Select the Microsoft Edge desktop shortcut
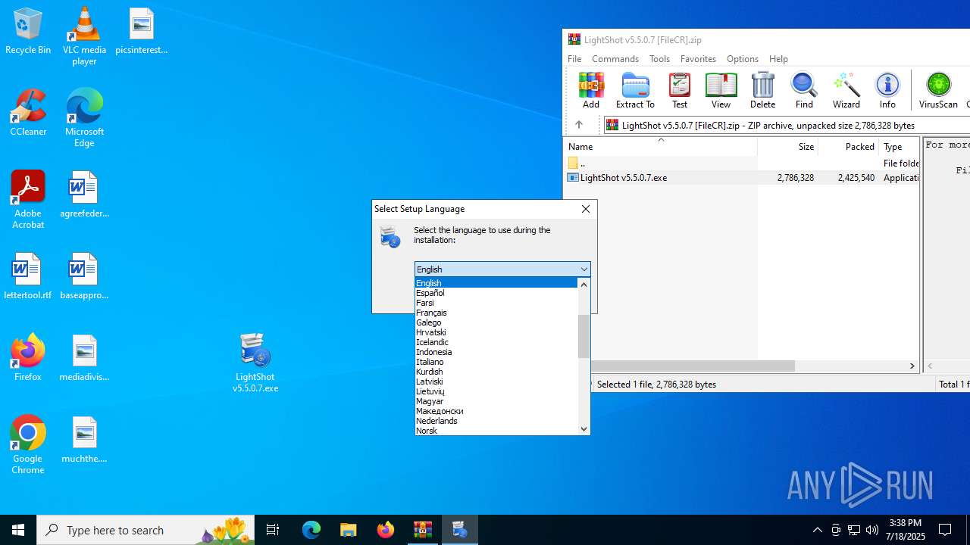The width and height of the screenshot is (970, 545). (x=84, y=118)
